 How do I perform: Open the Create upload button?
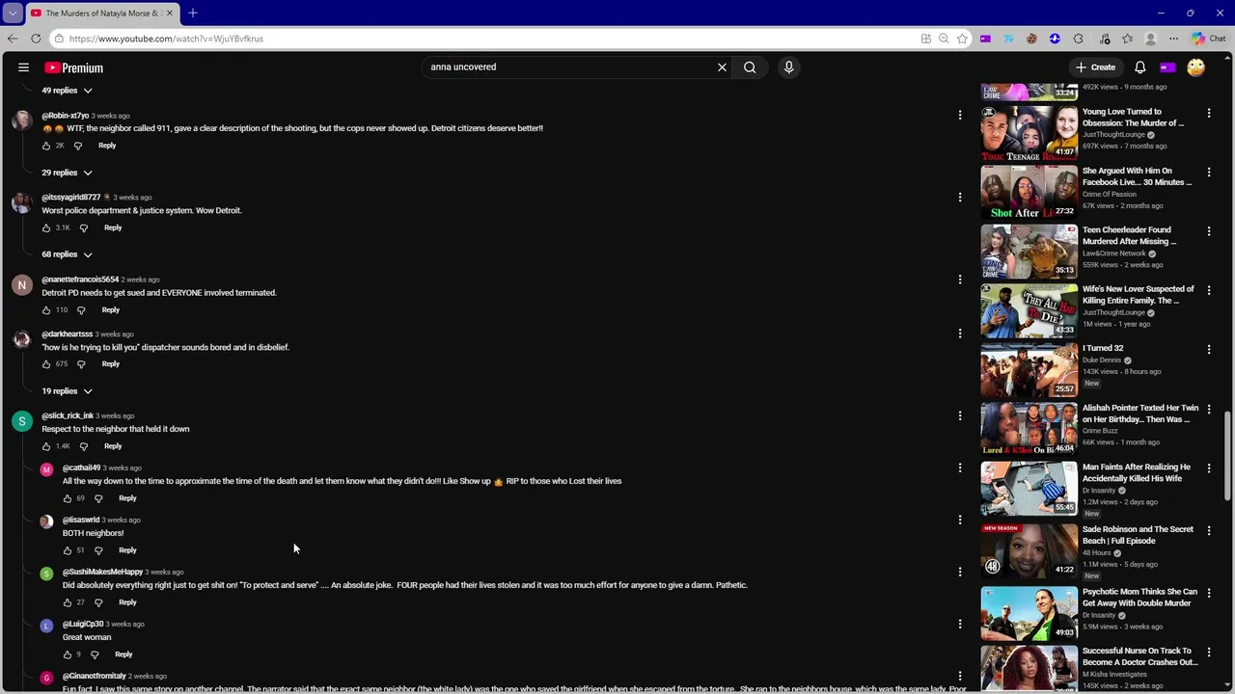tap(1096, 67)
